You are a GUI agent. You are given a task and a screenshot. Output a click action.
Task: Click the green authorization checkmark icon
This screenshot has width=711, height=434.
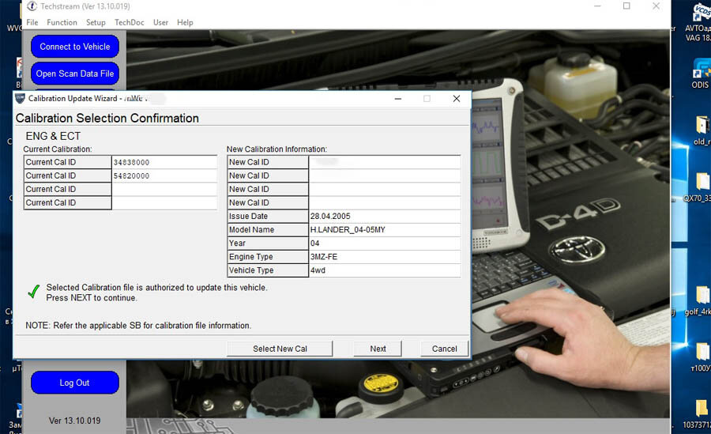[x=33, y=292]
